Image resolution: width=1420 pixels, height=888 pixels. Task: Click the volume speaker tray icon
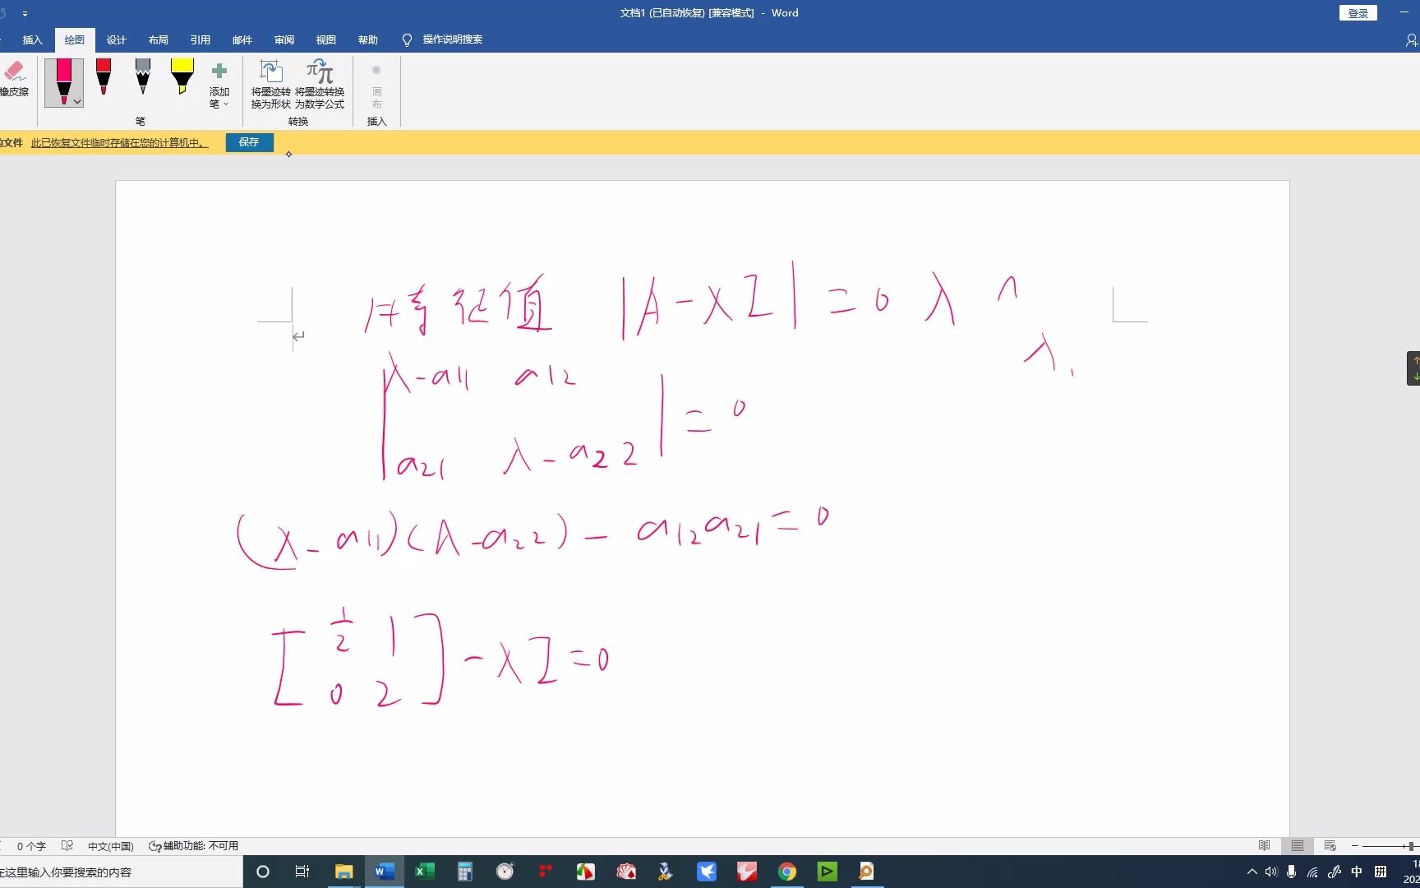[x=1271, y=872]
